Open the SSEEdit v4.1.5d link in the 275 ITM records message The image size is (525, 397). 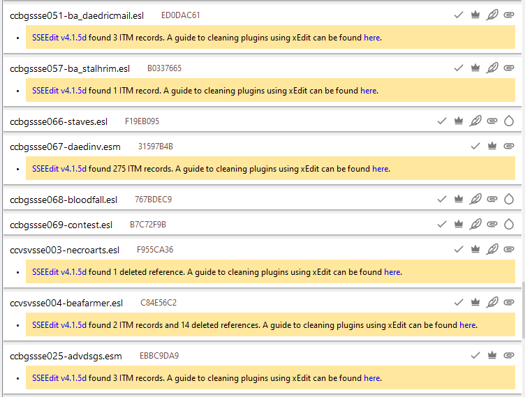[x=59, y=169]
